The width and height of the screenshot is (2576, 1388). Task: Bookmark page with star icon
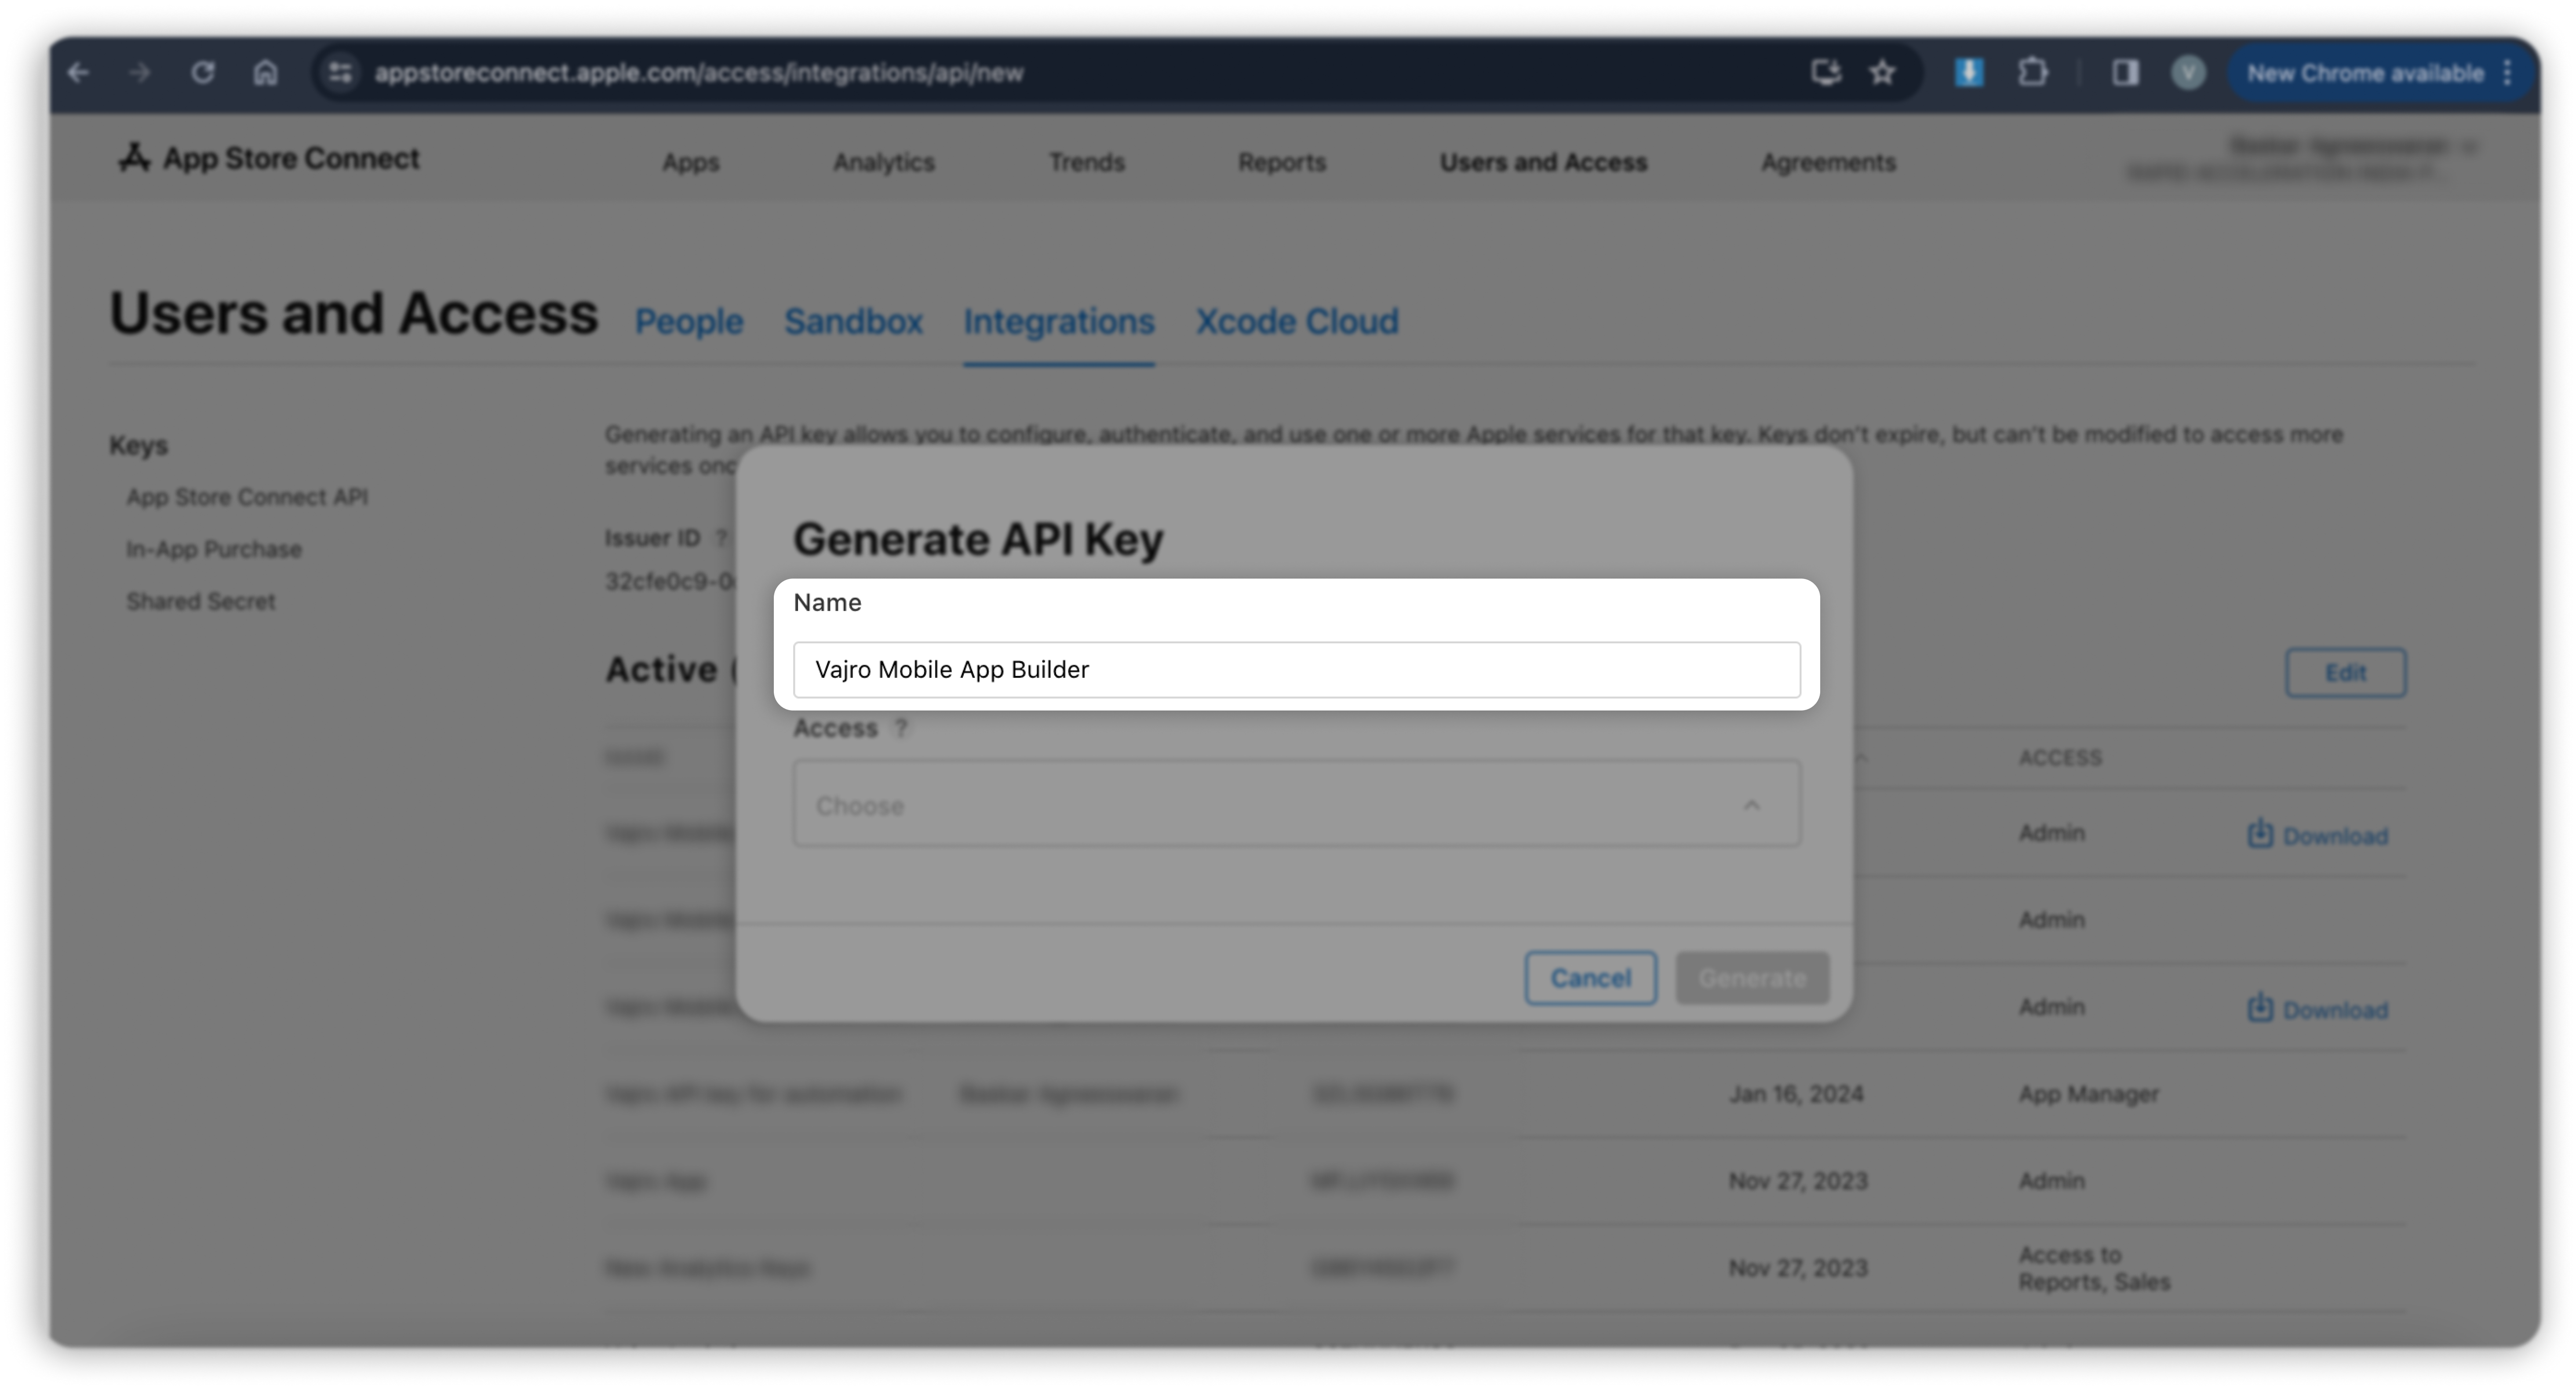(1882, 73)
